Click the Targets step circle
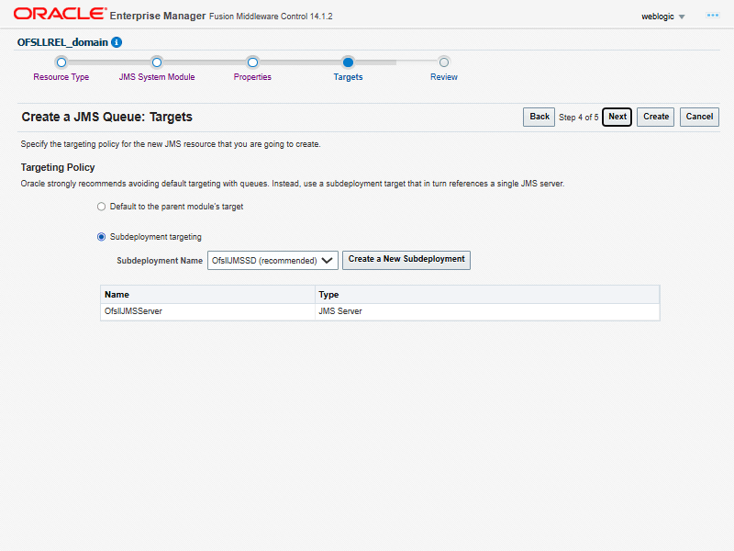 (x=348, y=62)
